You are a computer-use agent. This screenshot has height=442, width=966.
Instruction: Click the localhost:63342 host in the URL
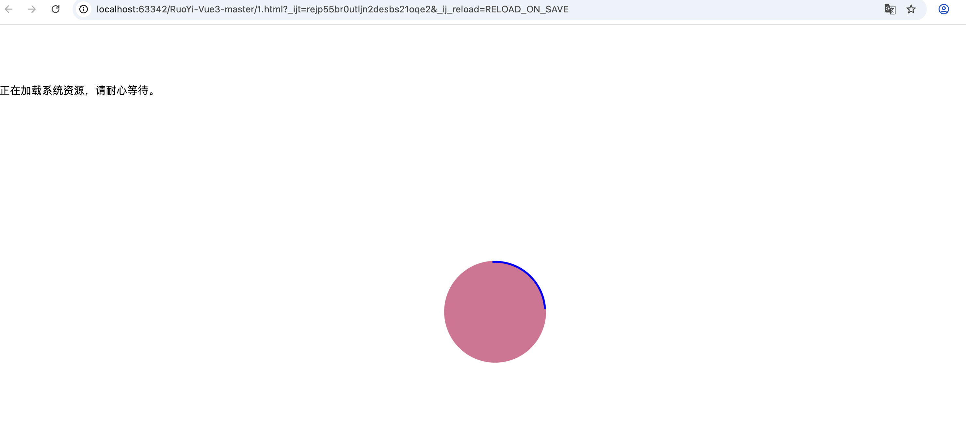coord(131,9)
